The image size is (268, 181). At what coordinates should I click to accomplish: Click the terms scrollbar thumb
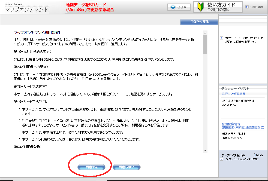pos(205,45)
